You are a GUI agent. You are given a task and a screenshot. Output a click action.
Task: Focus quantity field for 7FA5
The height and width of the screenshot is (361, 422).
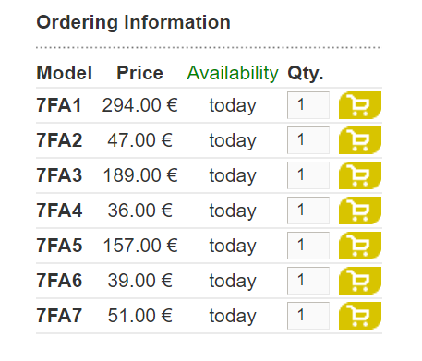pyautogui.click(x=308, y=246)
